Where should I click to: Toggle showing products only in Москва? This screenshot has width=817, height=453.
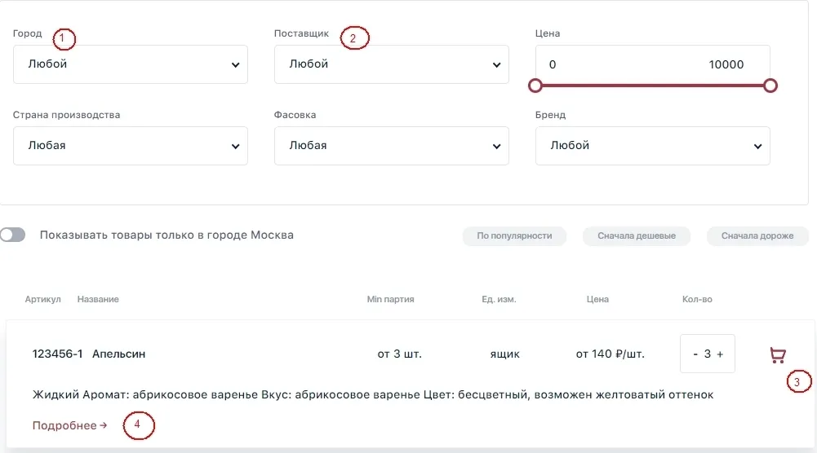pyautogui.click(x=12, y=235)
